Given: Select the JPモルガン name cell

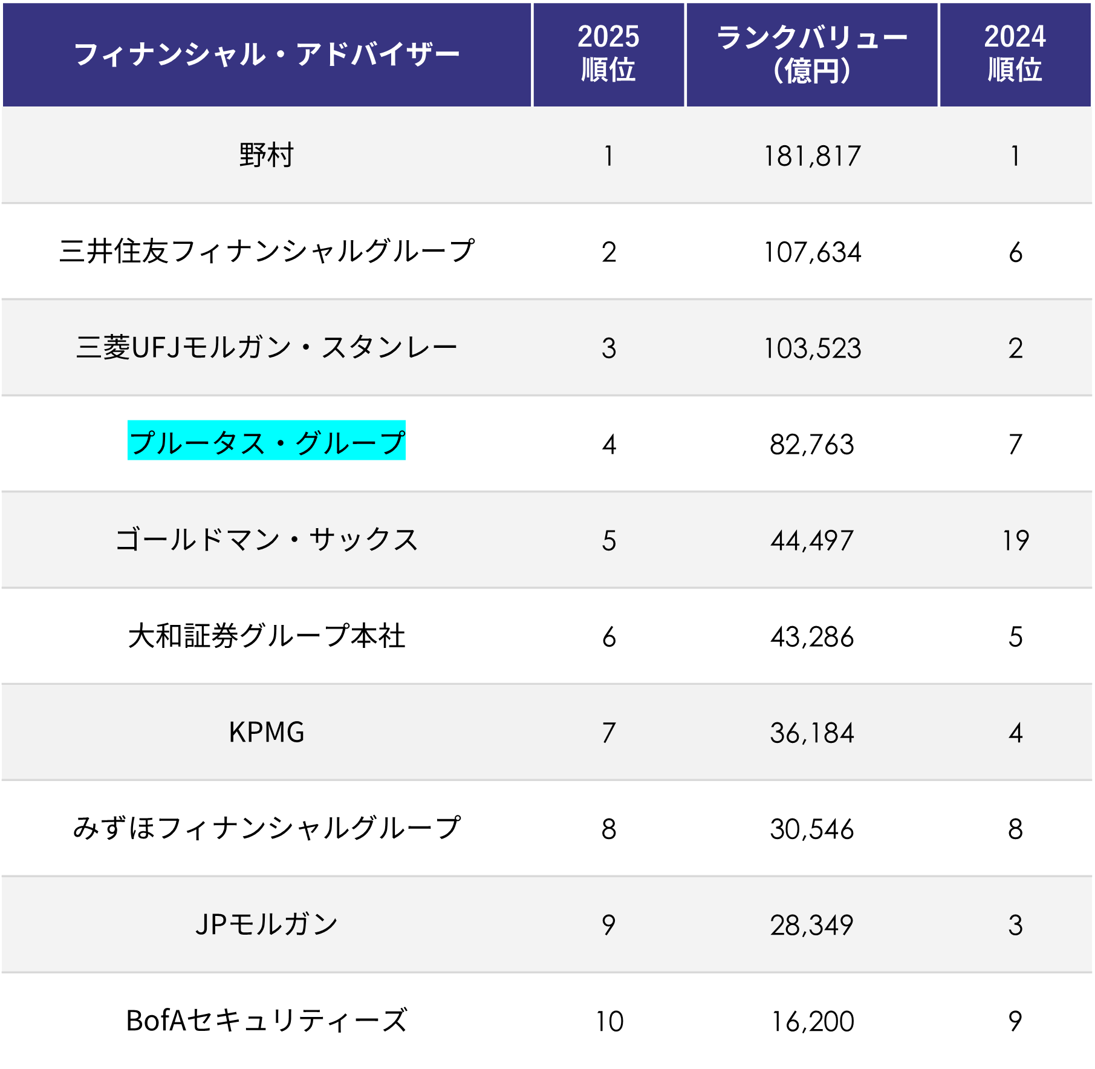Looking at the screenshot, I should pyautogui.click(x=267, y=924).
